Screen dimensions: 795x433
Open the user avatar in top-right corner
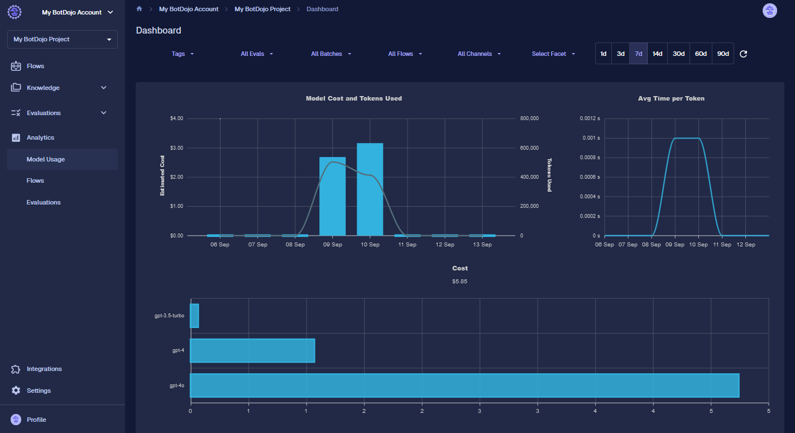click(769, 10)
